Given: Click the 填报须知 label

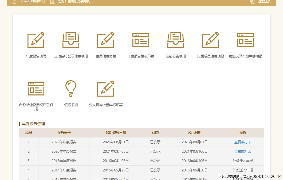Looking at the screenshot, I should (71, 105).
